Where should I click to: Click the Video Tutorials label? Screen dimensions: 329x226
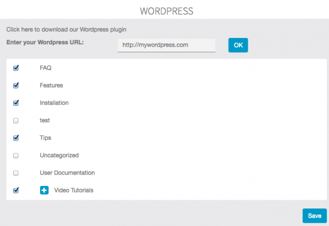coord(73,190)
